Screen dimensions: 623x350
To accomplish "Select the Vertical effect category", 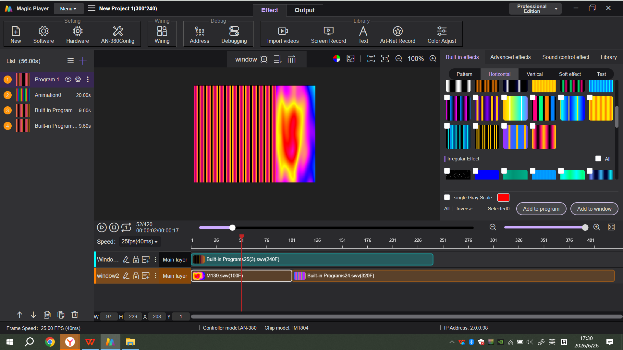I will tap(534, 74).
